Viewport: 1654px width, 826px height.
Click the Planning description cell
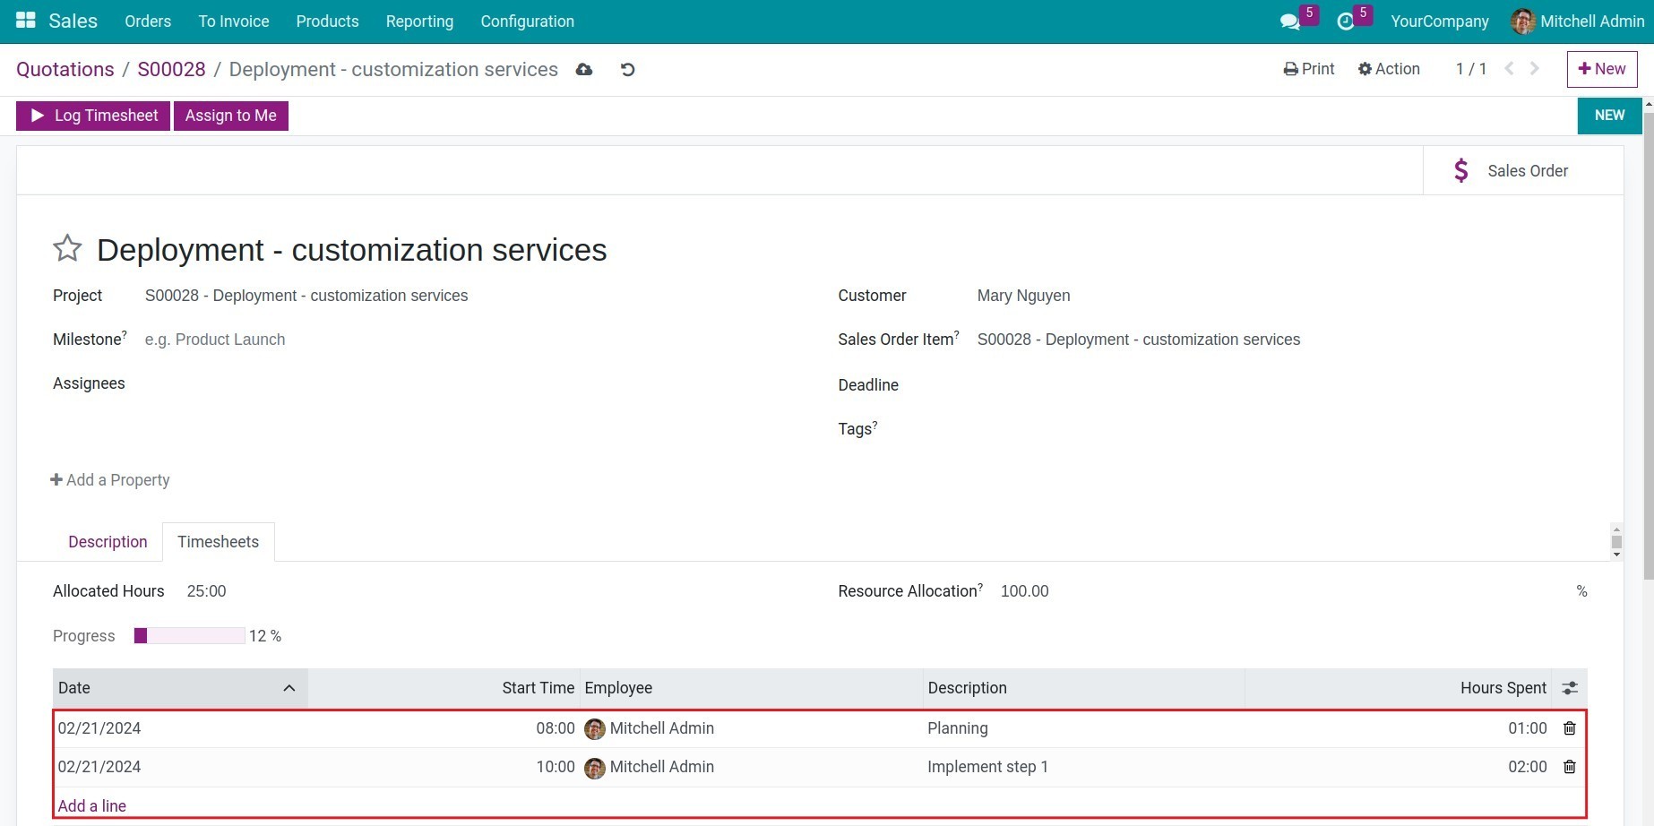[957, 728]
